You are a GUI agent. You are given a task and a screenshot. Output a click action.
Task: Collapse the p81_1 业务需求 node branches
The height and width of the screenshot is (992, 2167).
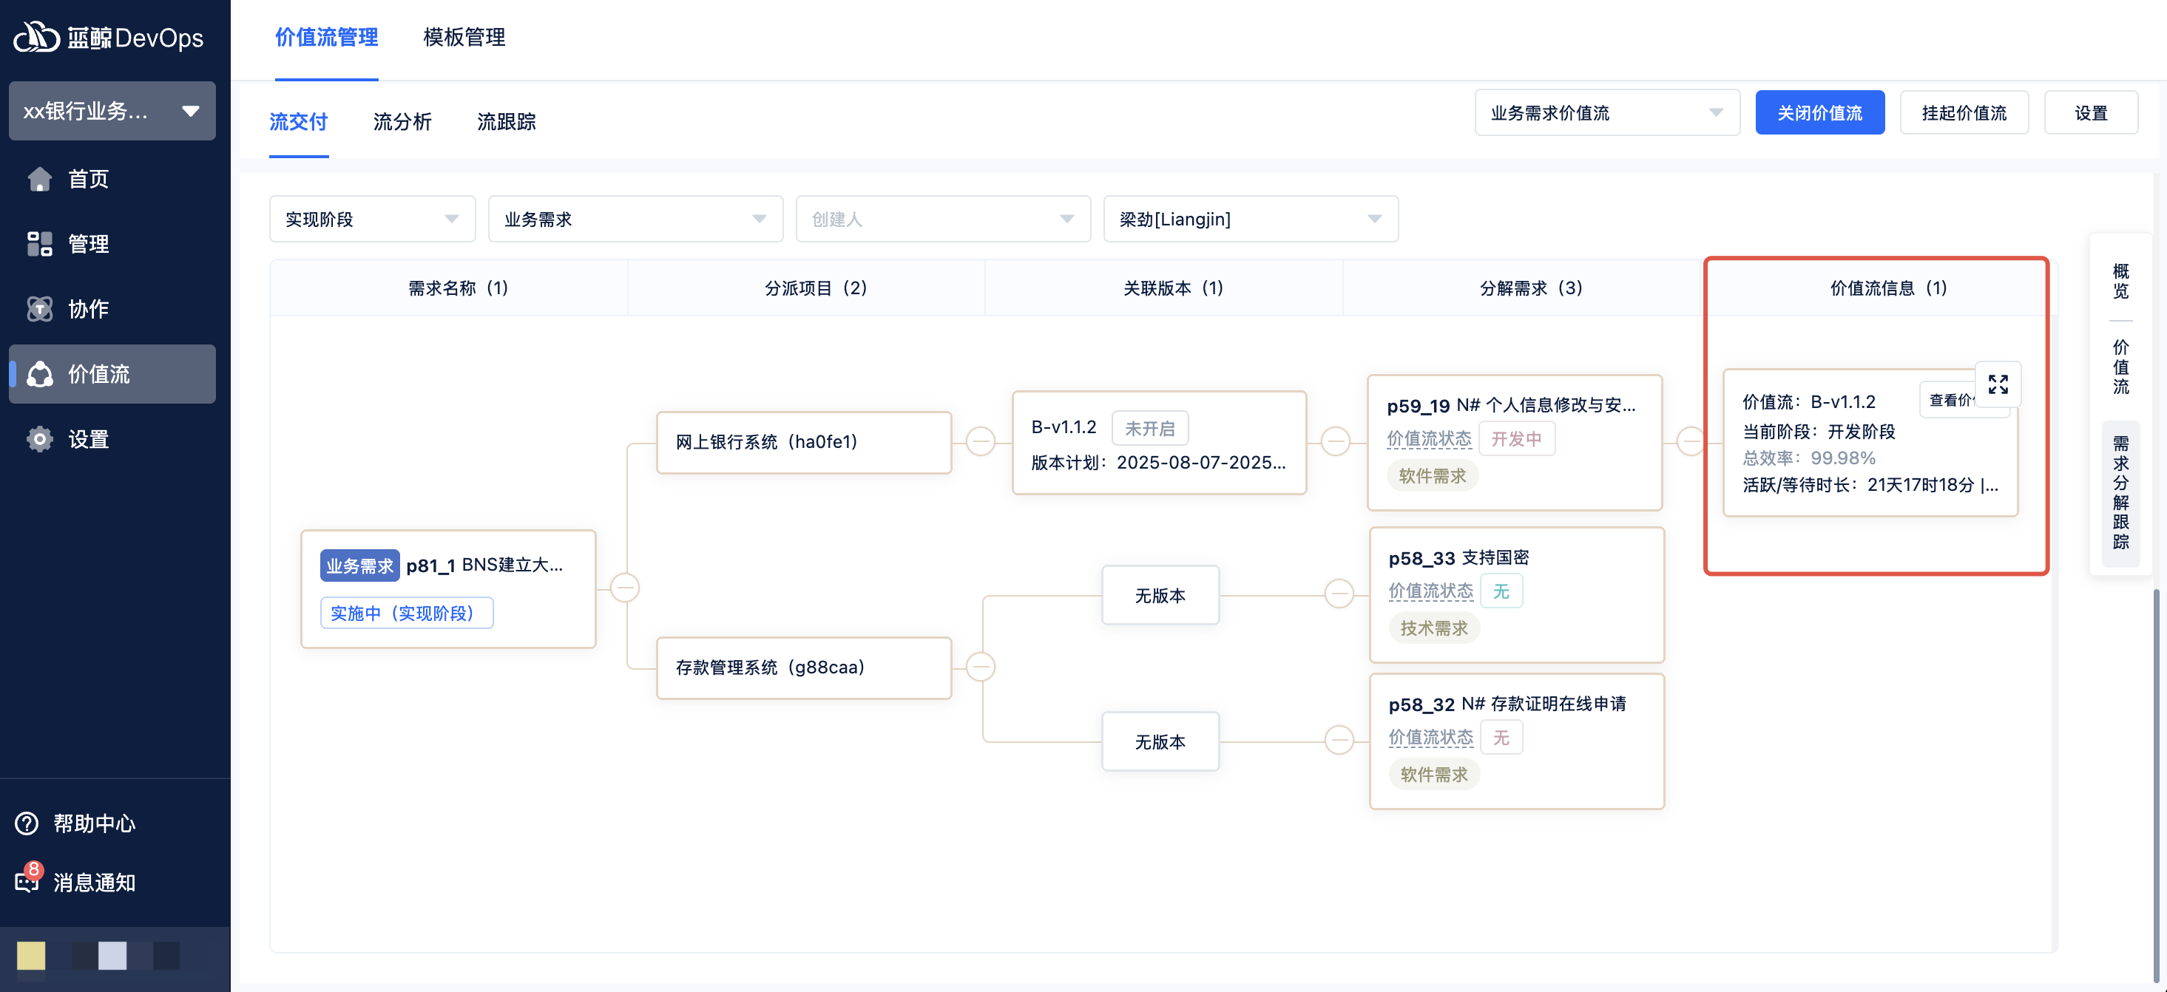point(625,587)
